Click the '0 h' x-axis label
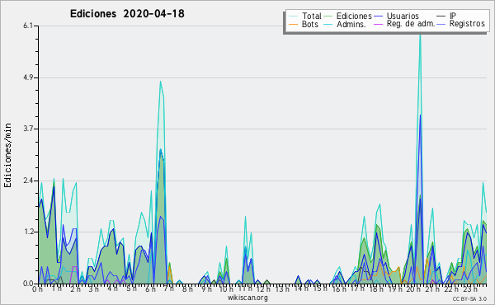 38,289
